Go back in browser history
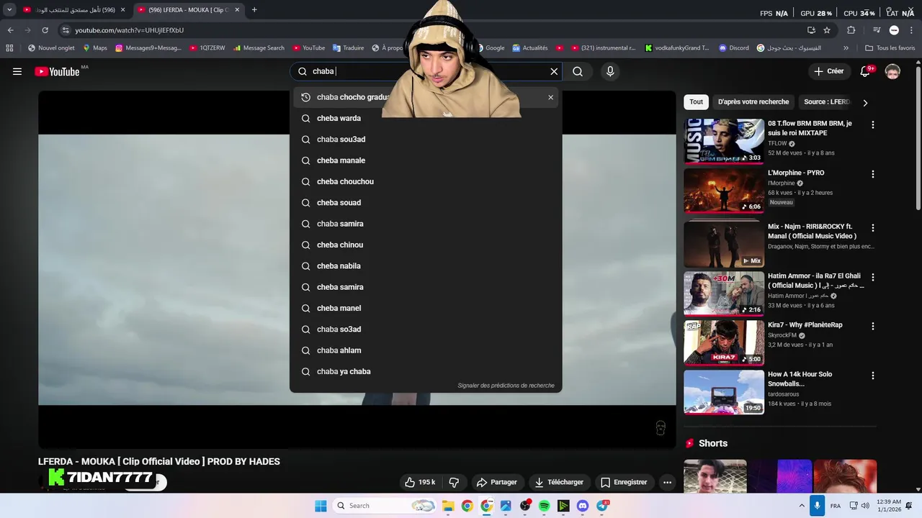Viewport: 922px width, 518px height. [10, 30]
